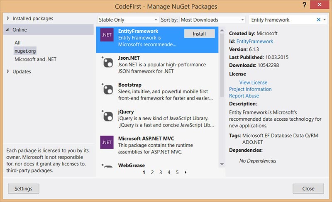Click the EntityFramework .NET package icon
The height and width of the screenshot is (202, 332).
tap(107, 35)
